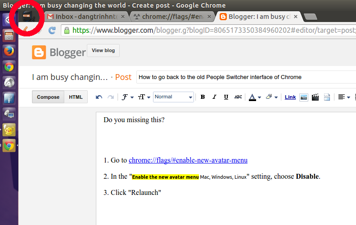This screenshot has height=225, width=356.
Task: Open the font family picker
Action: click(127, 97)
